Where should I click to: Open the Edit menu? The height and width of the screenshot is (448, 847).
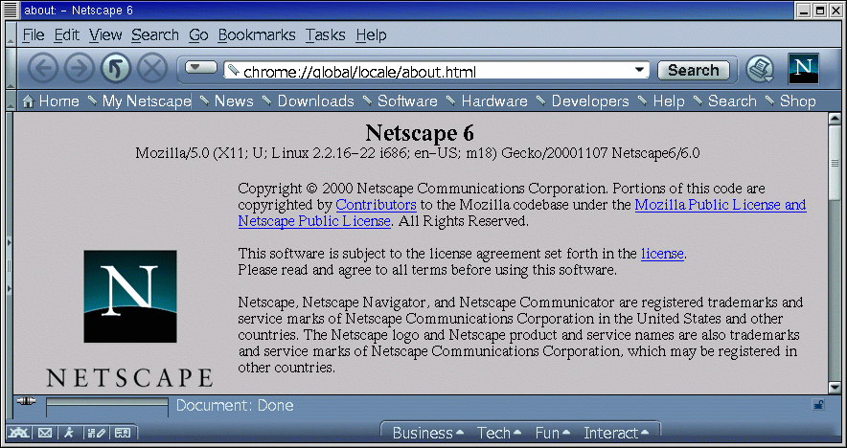[x=66, y=35]
